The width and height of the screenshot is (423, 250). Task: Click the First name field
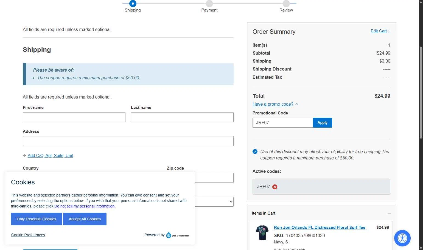tap(74, 117)
